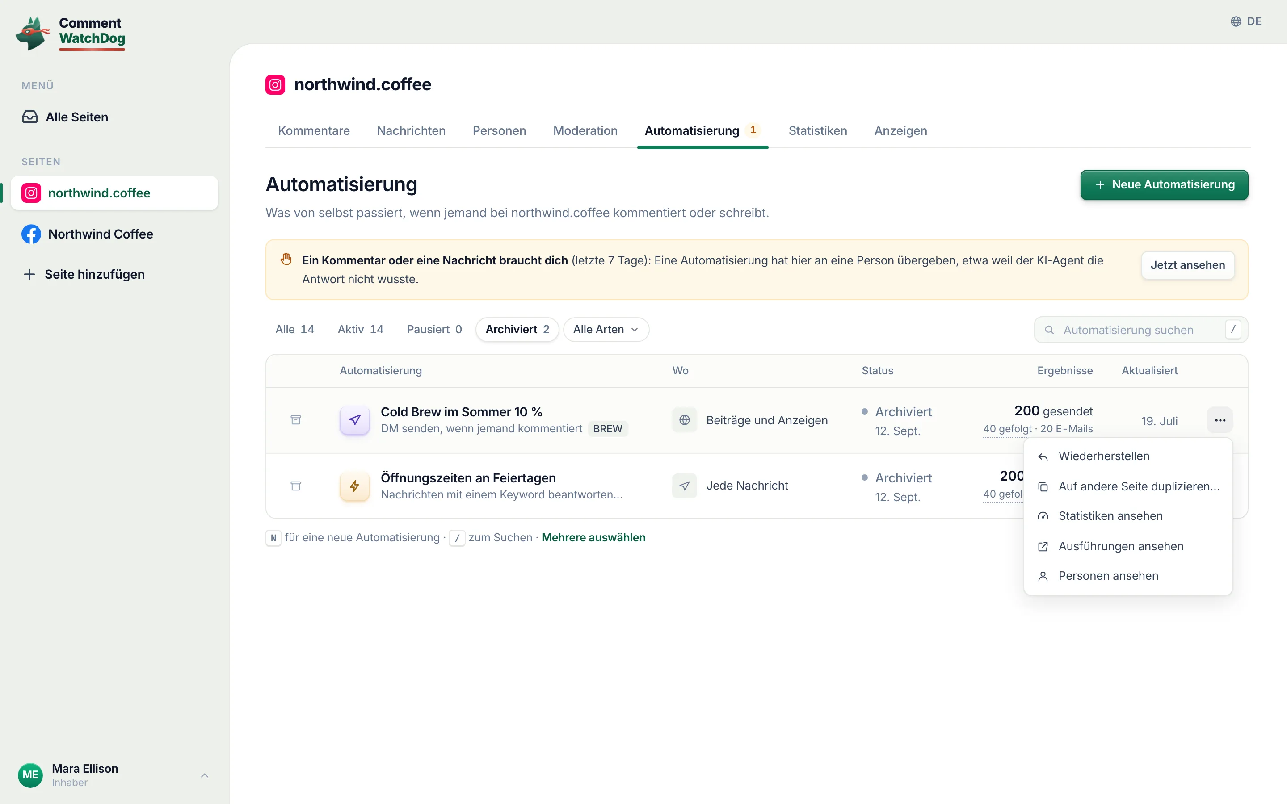This screenshot has height=804, width=1287.
Task: Show Pausiert automations filter
Action: tap(434, 329)
